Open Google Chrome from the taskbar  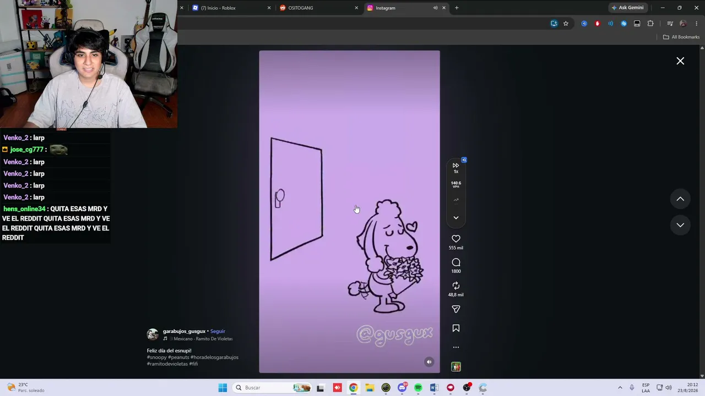353,388
